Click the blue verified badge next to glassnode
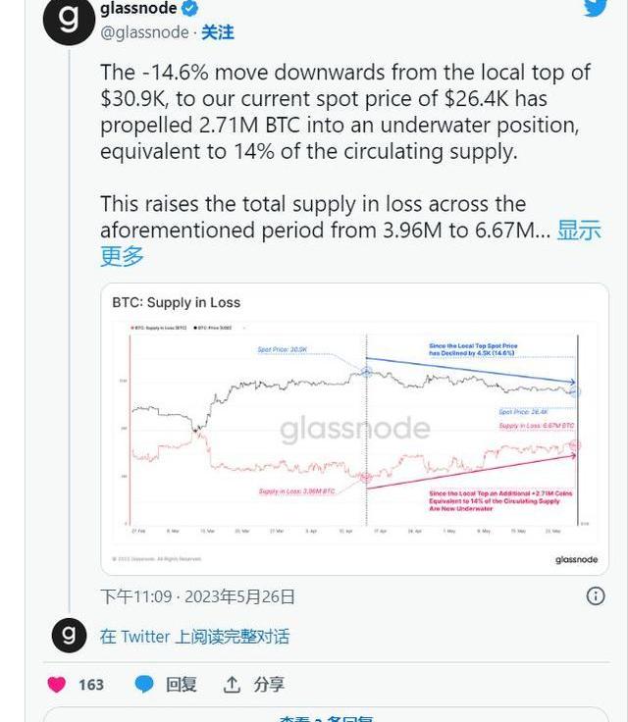Screen dimensions: 628x722 click(x=191, y=9)
